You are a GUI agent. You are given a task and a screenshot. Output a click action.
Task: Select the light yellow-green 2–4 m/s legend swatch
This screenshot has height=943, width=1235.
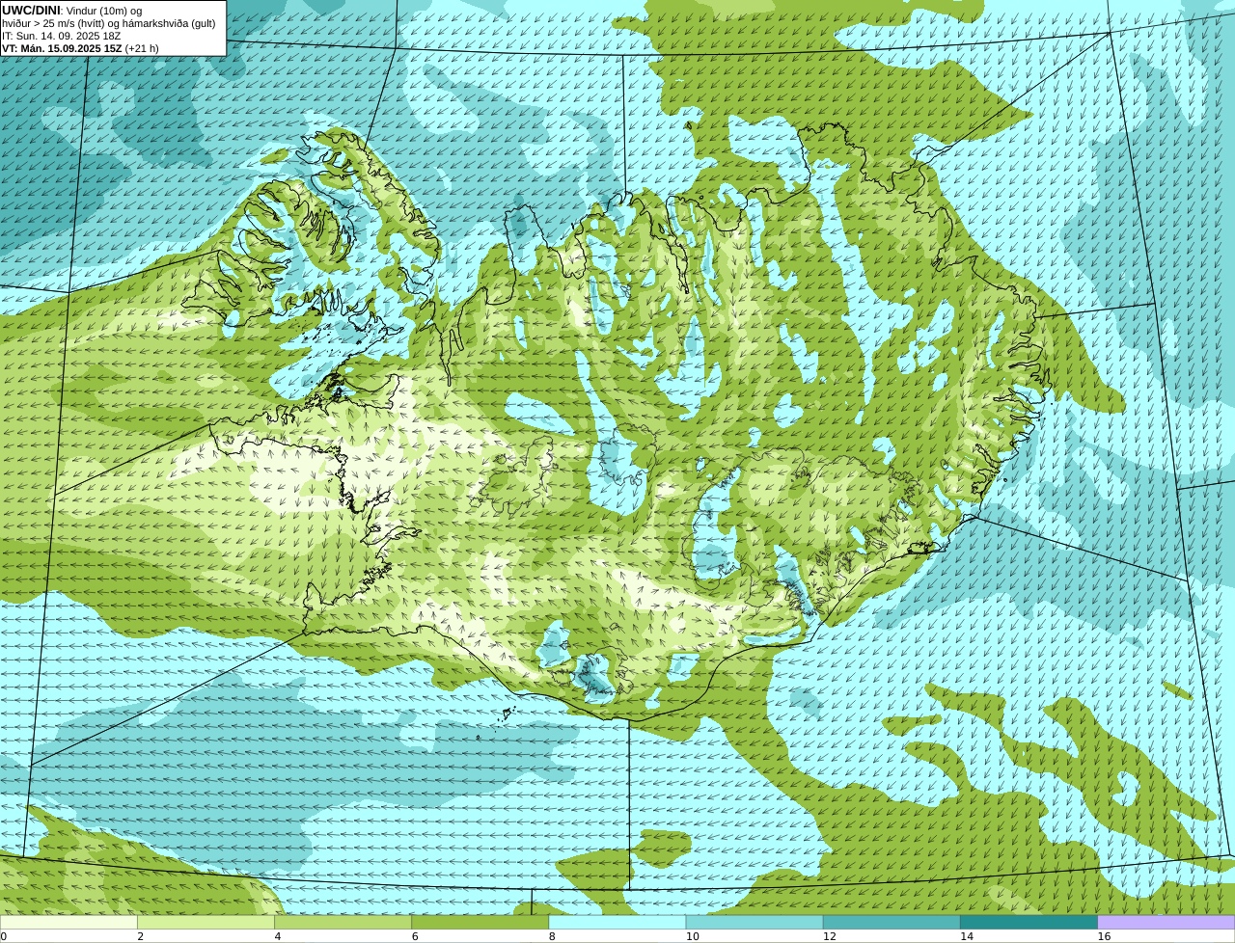click(206, 923)
